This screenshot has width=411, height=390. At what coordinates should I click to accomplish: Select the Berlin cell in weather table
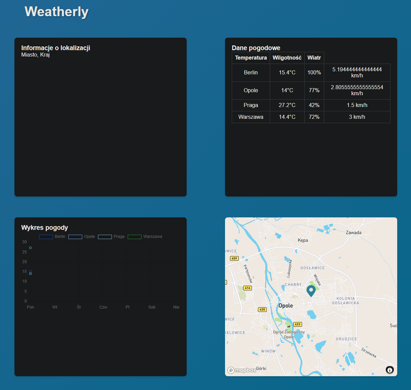[x=251, y=73]
